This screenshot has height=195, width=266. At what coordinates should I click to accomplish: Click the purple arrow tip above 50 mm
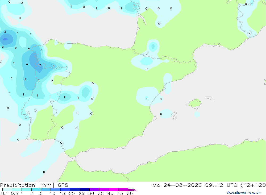(133, 190)
